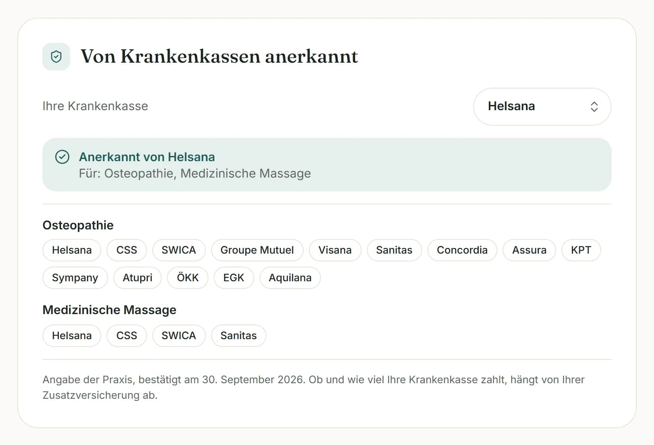Click the 'Anerkannt von Helsana' text
This screenshot has width=654, height=445.
pyautogui.click(x=147, y=157)
